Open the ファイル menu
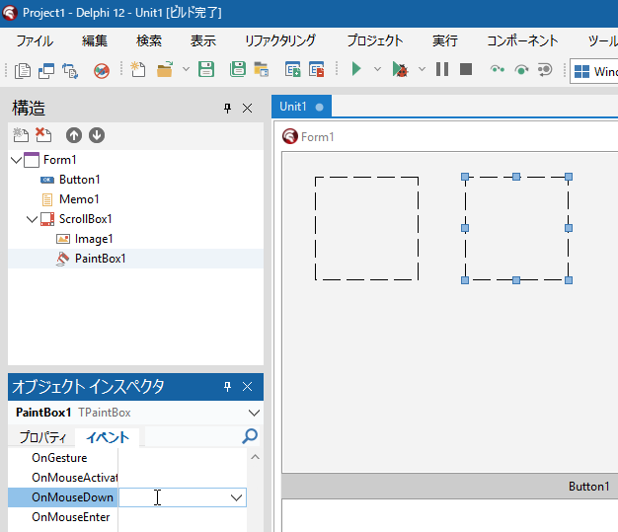Viewport: 618px width, 532px height. click(x=35, y=40)
